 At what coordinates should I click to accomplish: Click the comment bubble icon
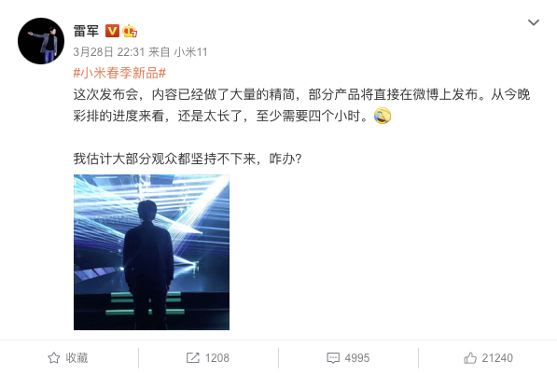(333, 358)
